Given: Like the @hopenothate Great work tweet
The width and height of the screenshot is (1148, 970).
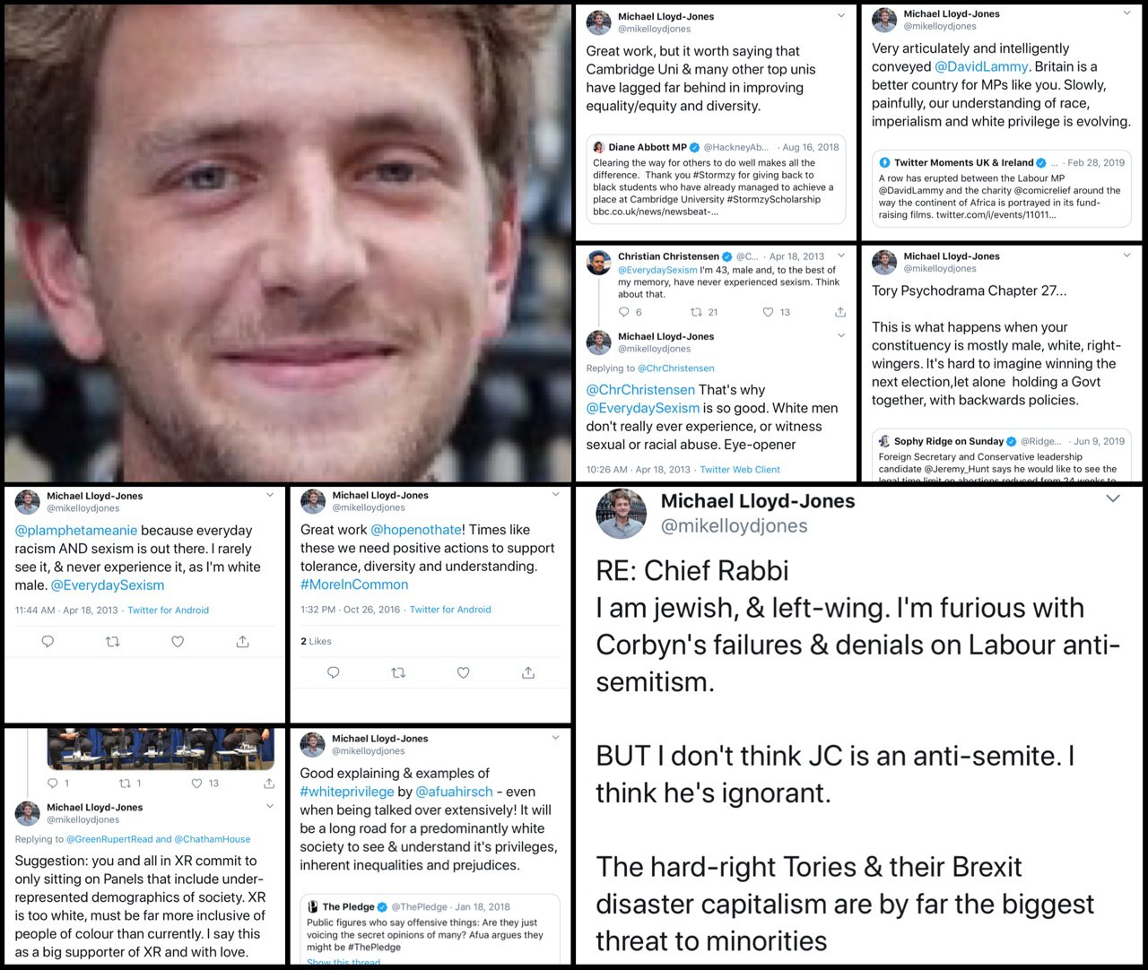Looking at the screenshot, I should [x=464, y=672].
